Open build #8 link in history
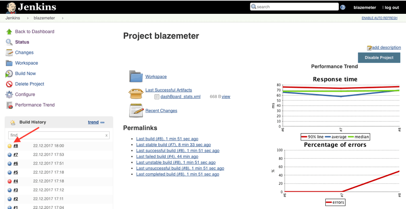 16,146
